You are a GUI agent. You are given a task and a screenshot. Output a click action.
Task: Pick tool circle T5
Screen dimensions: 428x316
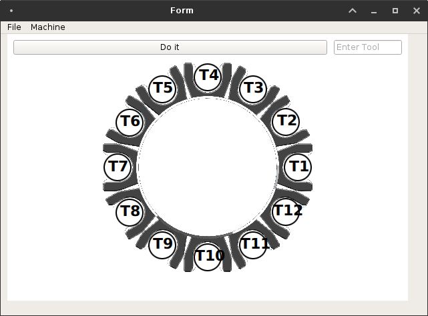[162, 89]
